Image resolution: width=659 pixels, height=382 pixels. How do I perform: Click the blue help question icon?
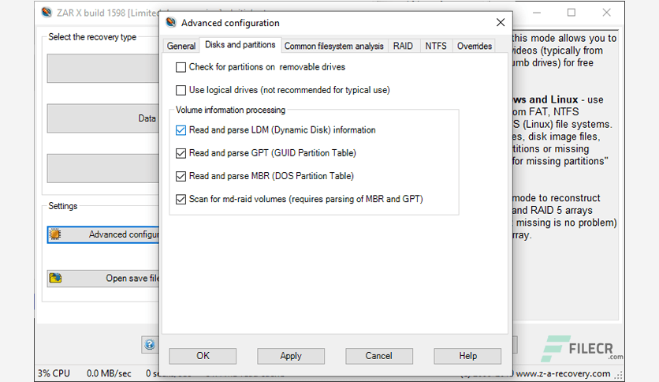point(150,345)
